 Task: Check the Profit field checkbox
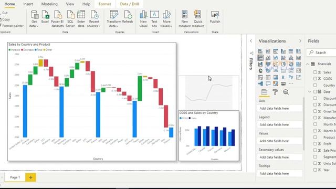click(x=315, y=144)
